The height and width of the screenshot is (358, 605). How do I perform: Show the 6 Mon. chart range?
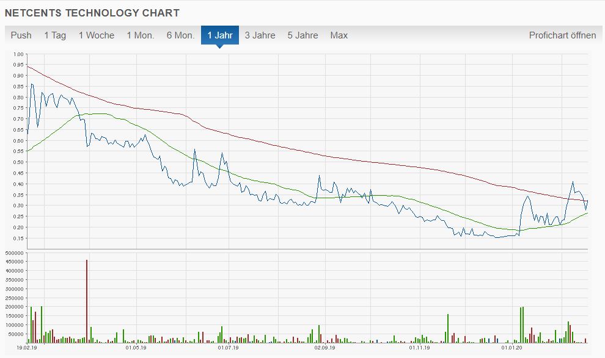click(180, 35)
